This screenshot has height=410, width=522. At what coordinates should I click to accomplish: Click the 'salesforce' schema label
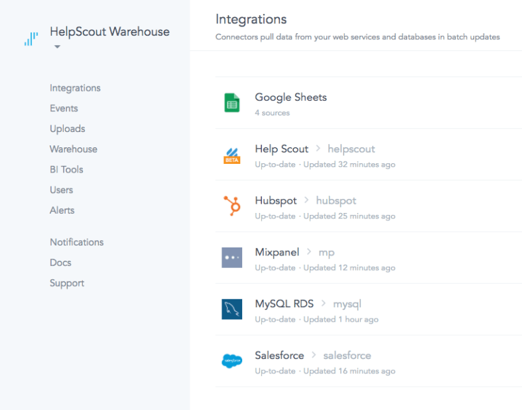[x=347, y=356]
